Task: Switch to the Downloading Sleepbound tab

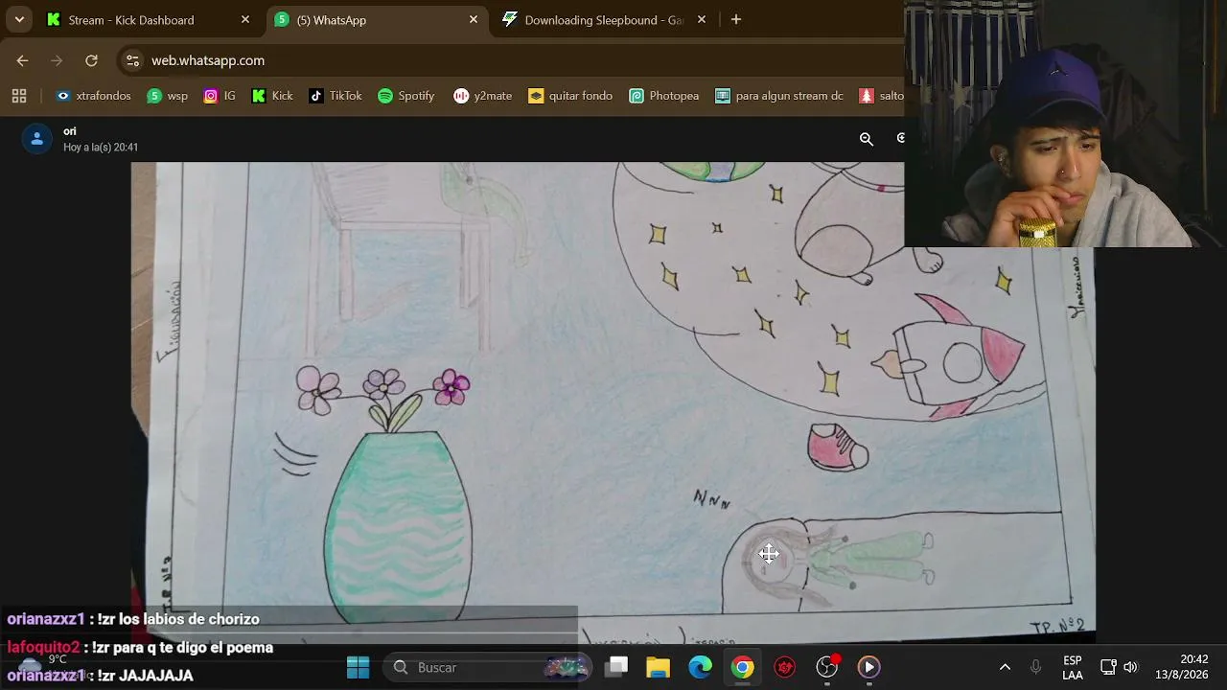Action: tap(604, 19)
